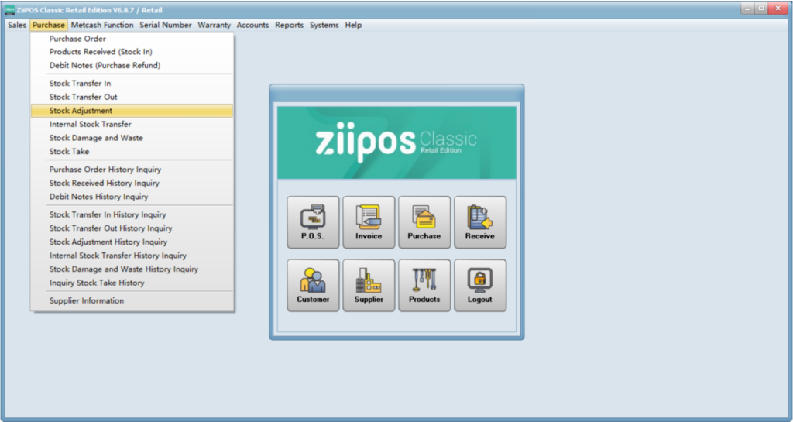Viewport: 793px width, 422px height.
Task: Open the Products icon button
Action: [424, 285]
